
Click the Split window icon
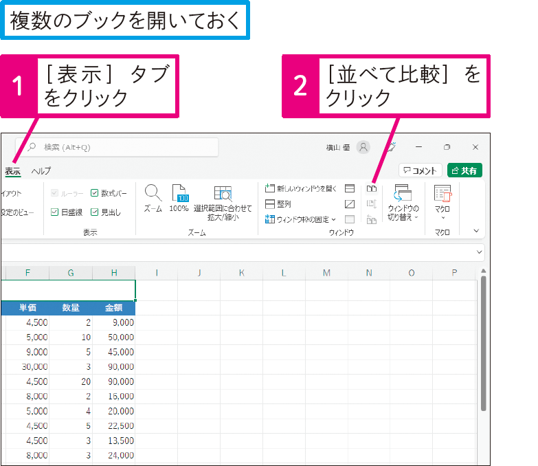tap(350, 188)
